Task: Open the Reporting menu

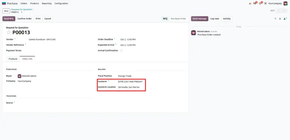Action: (x=47, y=3)
